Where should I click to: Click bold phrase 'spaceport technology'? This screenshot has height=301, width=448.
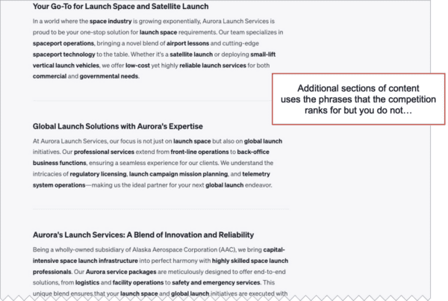[x=63, y=55]
